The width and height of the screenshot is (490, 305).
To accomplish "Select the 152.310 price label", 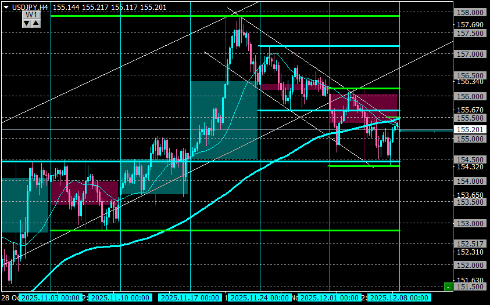I will click(x=470, y=252).
